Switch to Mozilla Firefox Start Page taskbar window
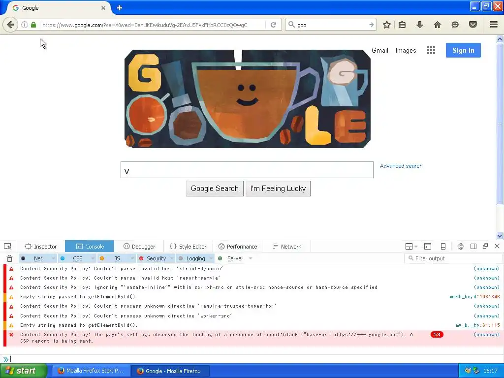Screen dimensions: 504x378 click(x=91, y=371)
